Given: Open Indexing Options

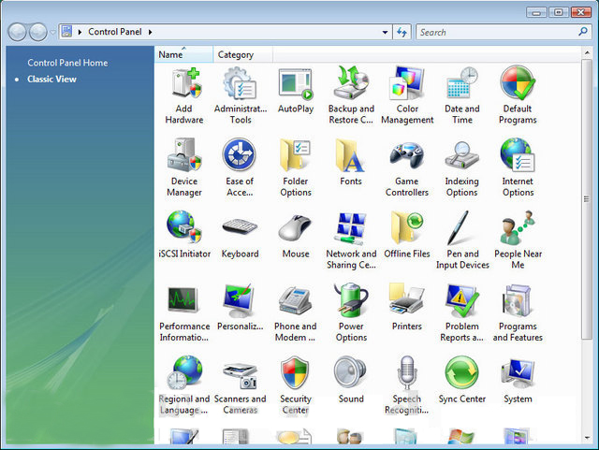Looking at the screenshot, I should pyautogui.click(x=461, y=168).
